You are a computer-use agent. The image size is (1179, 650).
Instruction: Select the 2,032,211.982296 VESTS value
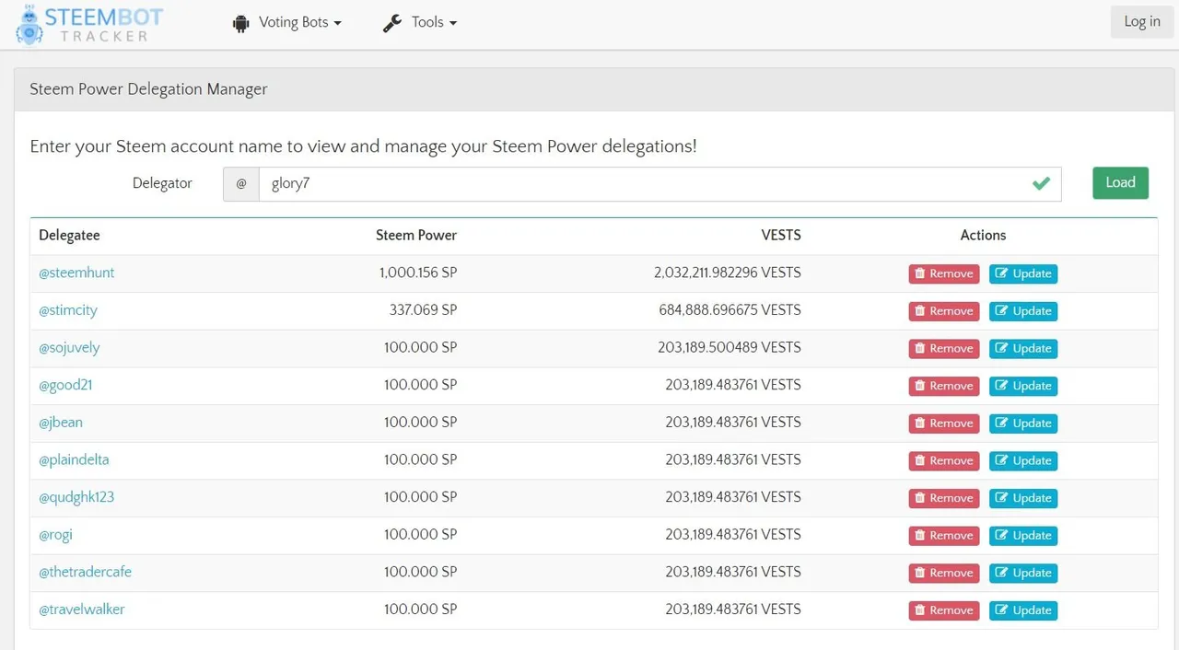(x=728, y=273)
